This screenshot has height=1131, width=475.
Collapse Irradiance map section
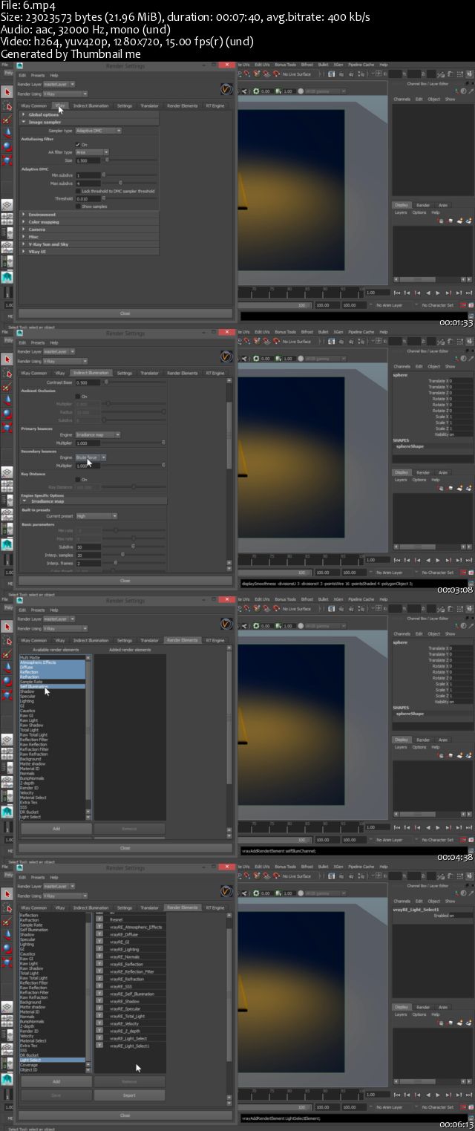click(x=93, y=501)
